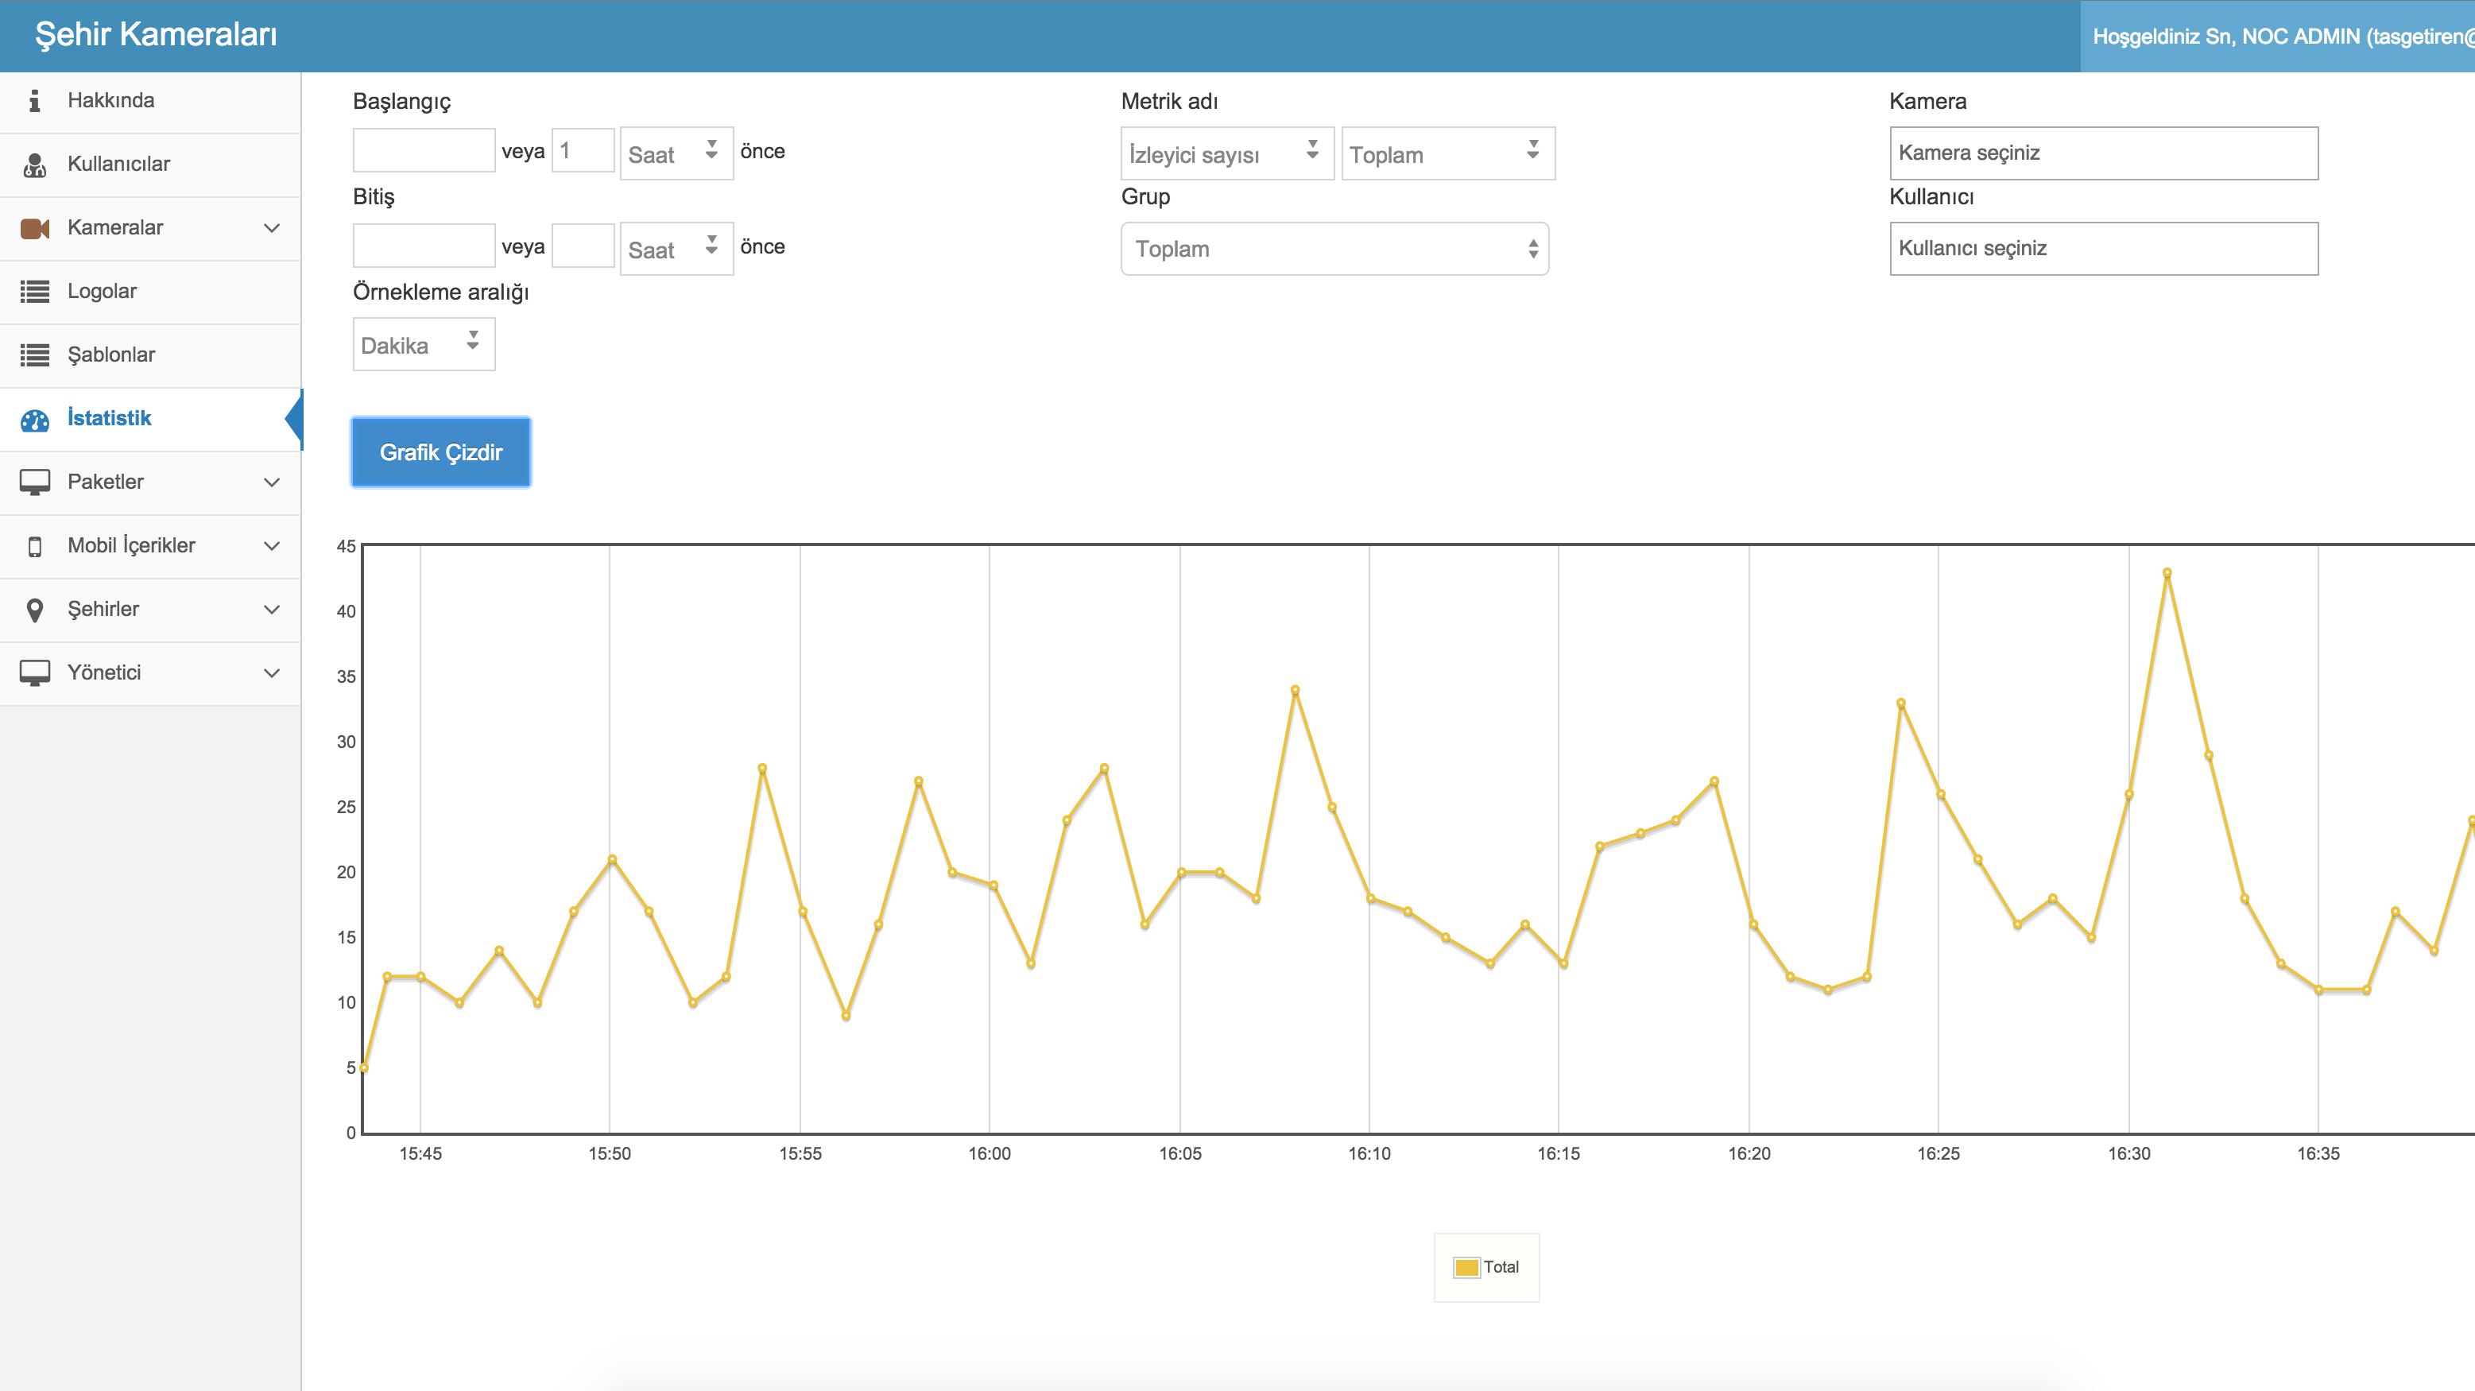Click the Kamera seçiniz field

click(2104, 153)
